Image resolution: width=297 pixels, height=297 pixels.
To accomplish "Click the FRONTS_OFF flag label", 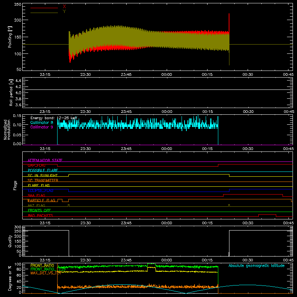I will (39, 210).
